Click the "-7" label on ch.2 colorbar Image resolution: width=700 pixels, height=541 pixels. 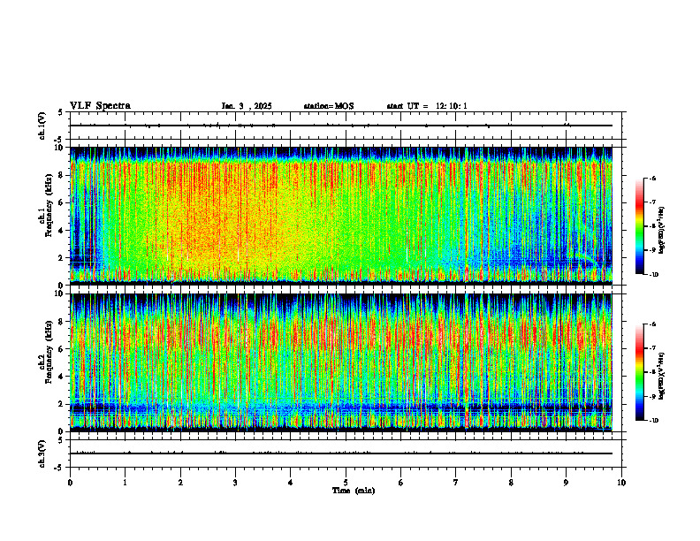[x=652, y=348]
